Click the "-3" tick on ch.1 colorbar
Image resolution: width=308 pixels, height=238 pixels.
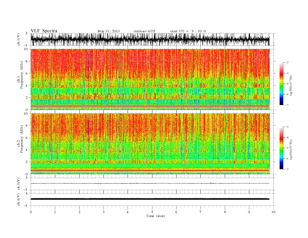pos(287,63)
